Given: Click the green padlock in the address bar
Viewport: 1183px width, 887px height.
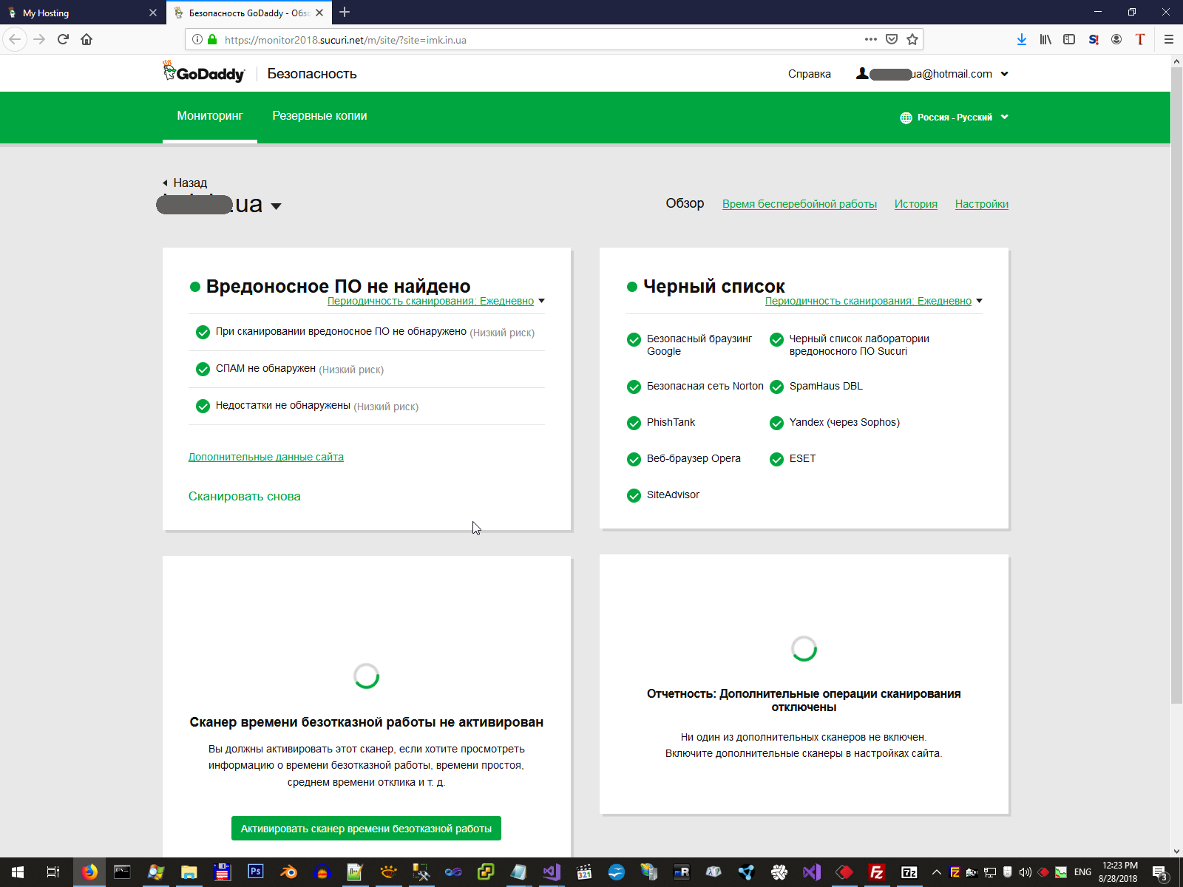Looking at the screenshot, I should 212,40.
